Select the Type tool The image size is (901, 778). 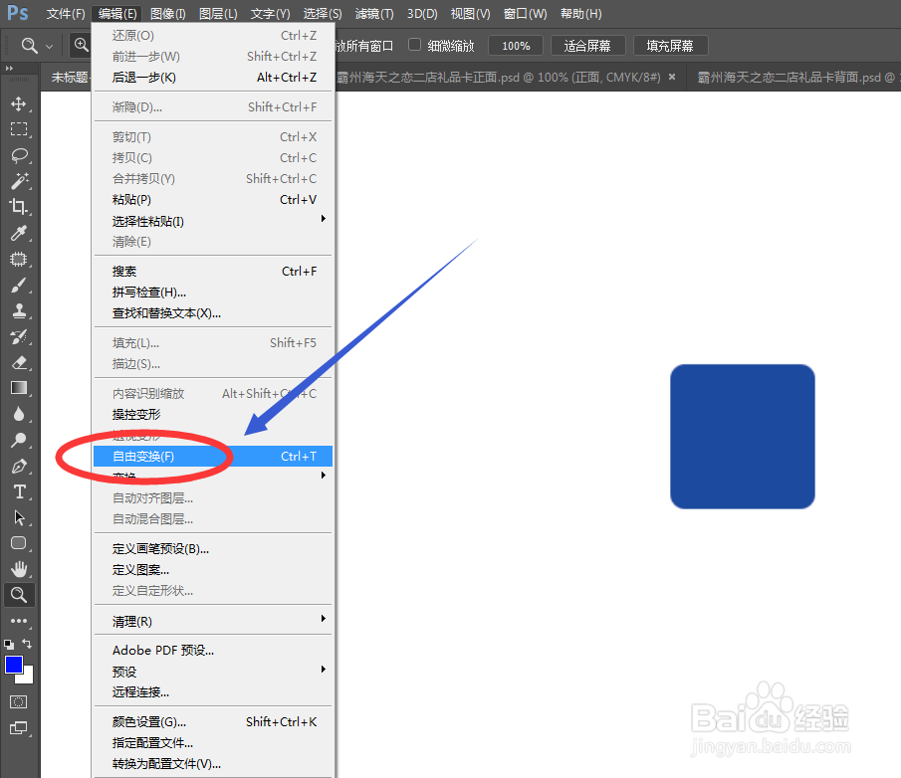click(x=18, y=491)
